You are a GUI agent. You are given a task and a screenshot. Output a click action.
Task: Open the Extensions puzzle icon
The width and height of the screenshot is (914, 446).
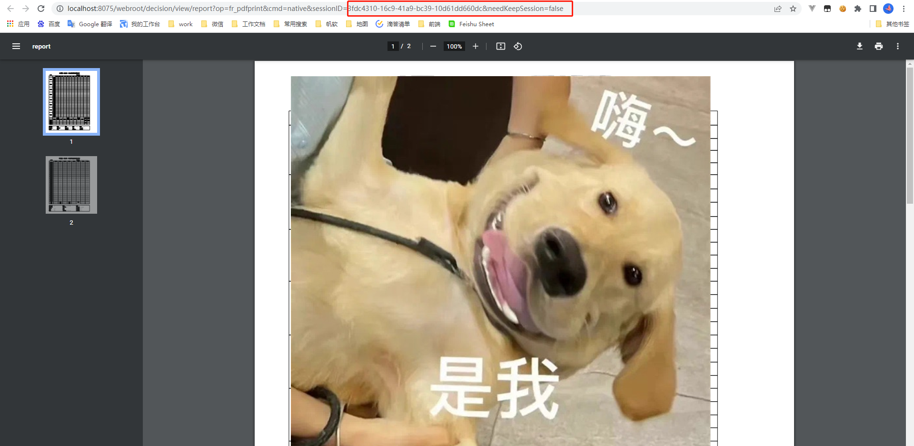point(858,9)
